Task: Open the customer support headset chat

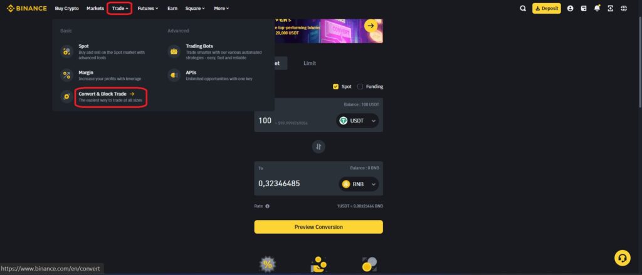Action: click(x=622, y=258)
